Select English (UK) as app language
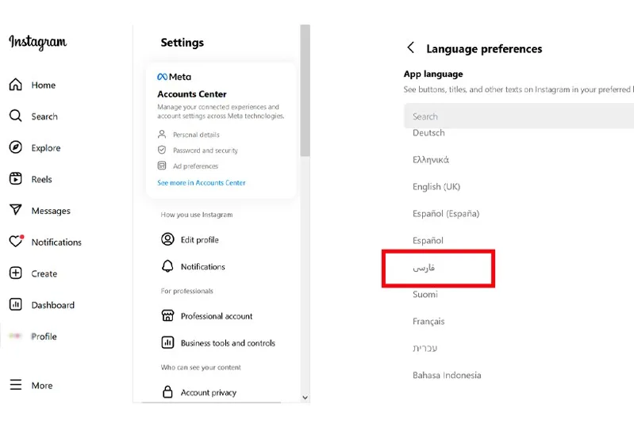Image resolution: width=634 pixels, height=431 pixels. (x=436, y=187)
